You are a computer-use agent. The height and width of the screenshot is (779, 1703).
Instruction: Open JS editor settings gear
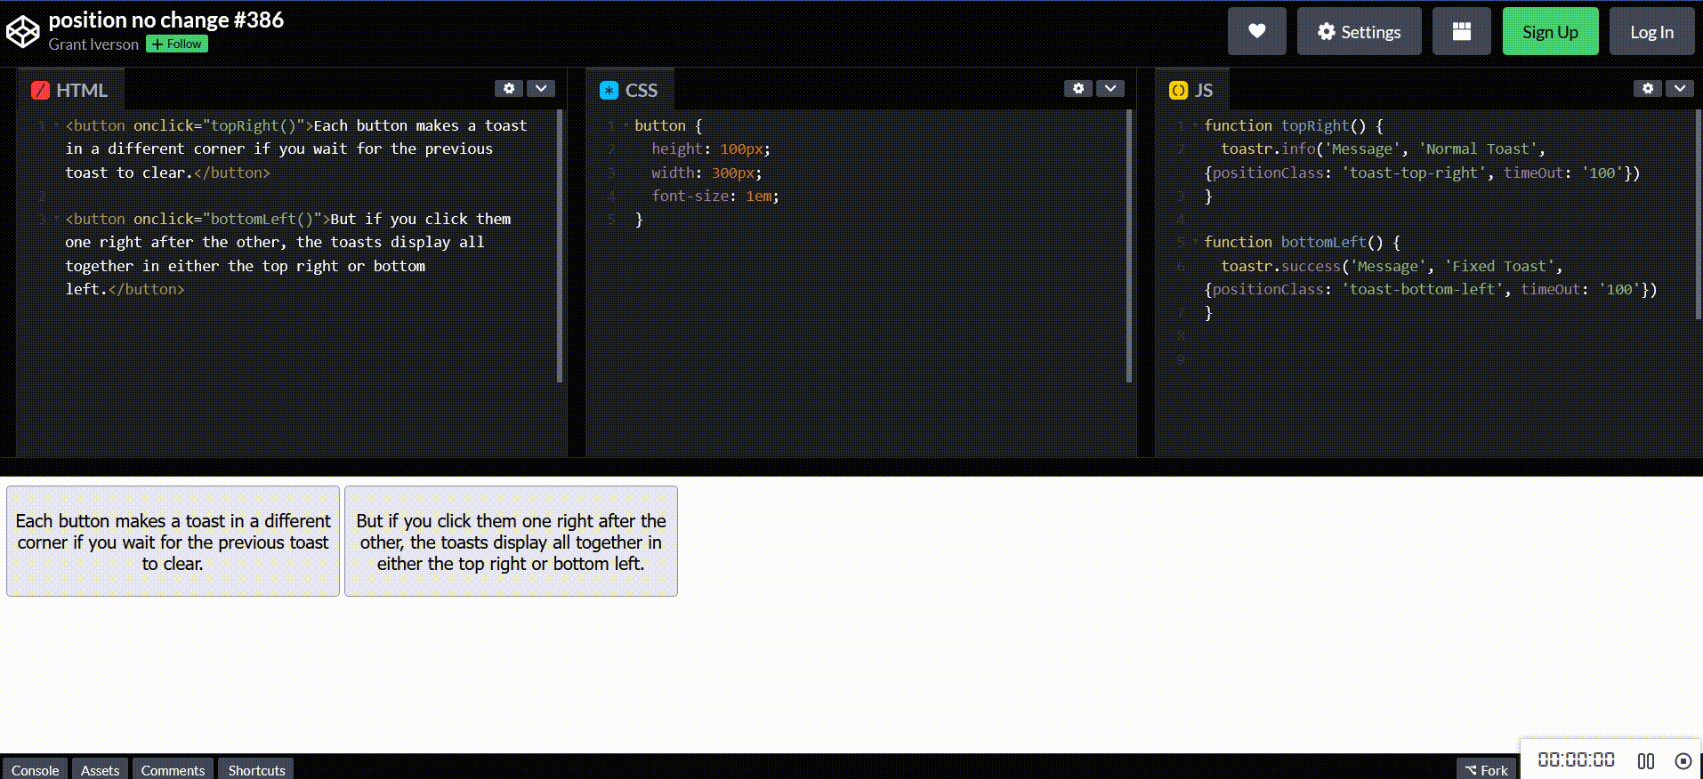click(x=1647, y=88)
